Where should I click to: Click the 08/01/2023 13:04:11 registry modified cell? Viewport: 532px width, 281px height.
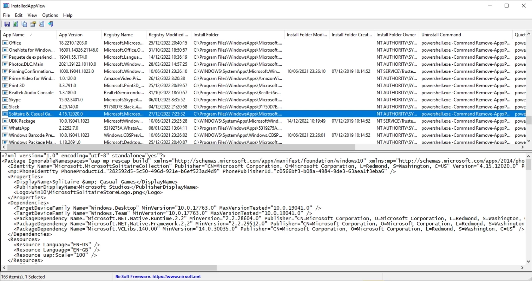[168, 128]
